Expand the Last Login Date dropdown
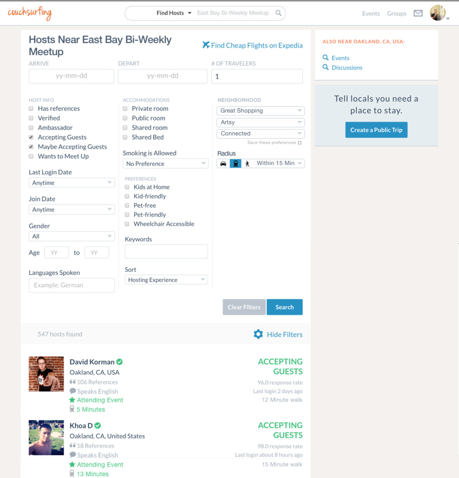The height and width of the screenshot is (478, 459). [72, 183]
